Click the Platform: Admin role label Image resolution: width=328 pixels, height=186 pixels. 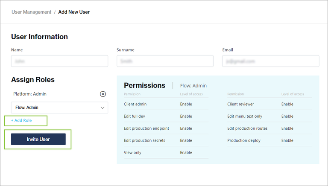tap(30, 94)
